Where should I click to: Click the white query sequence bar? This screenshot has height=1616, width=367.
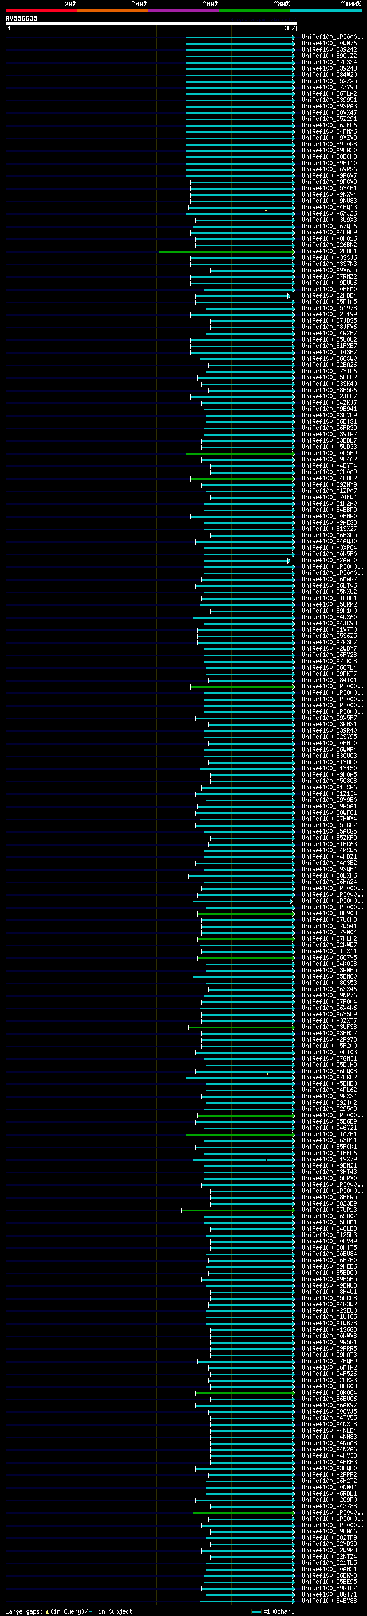pos(151,23)
